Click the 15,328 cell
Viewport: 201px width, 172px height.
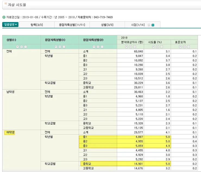130,123
